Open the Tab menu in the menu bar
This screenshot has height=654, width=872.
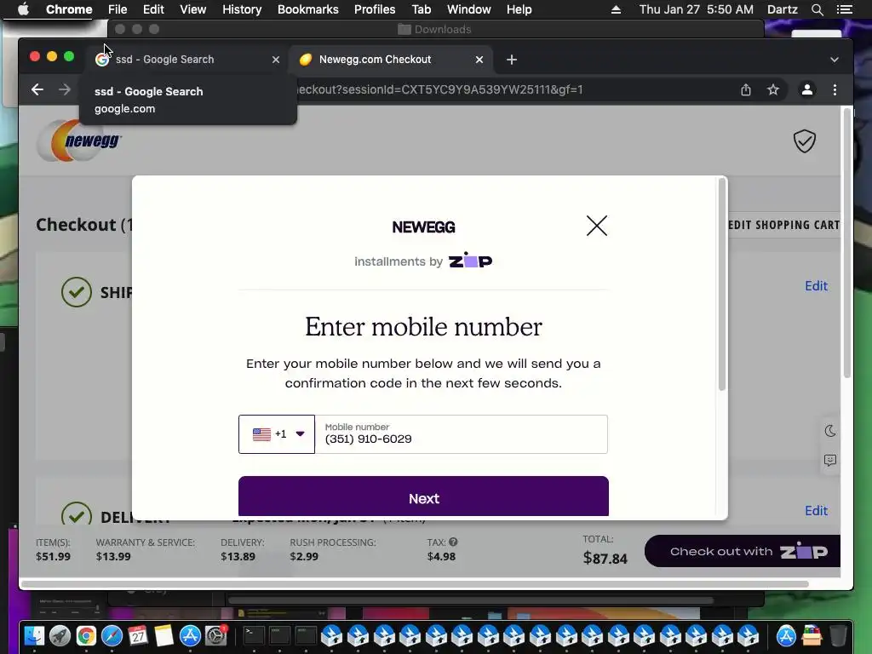[x=421, y=9]
